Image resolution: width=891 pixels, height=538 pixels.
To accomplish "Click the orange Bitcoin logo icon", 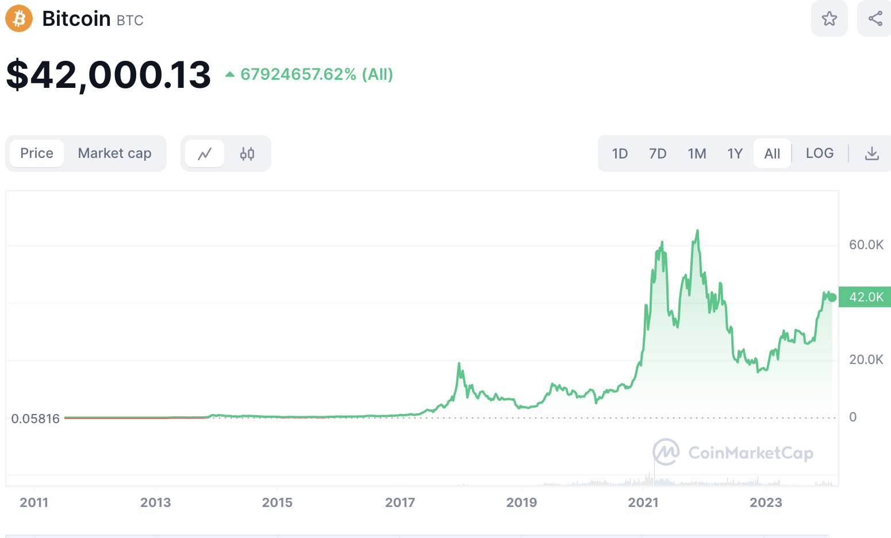I will pos(19,19).
